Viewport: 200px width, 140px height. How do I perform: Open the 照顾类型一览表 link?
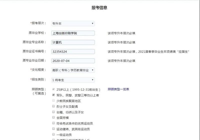[118, 89]
